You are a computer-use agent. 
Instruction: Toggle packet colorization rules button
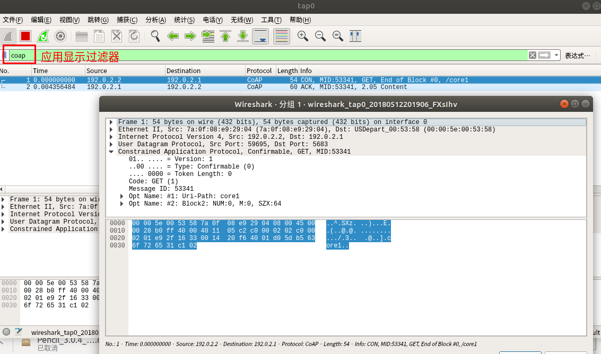[281, 36]
